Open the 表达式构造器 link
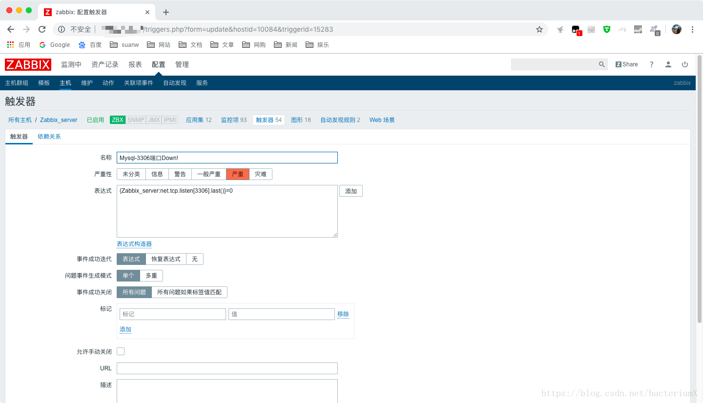This screenshot has width=703, height=403. [134, 244]
